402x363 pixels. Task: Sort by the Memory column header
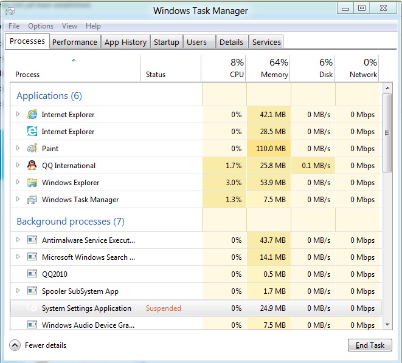click(268, 69)
